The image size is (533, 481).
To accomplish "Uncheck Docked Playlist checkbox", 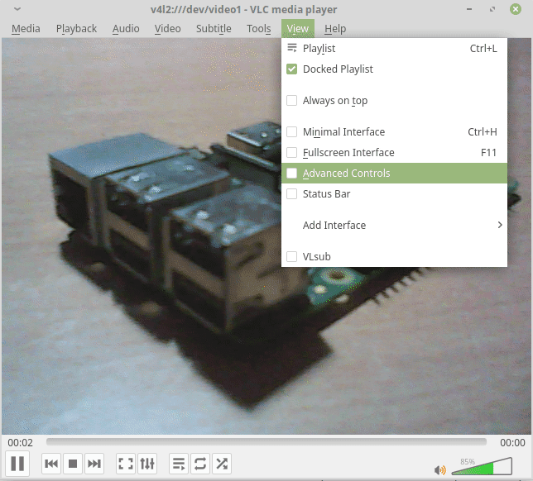I will point(291,69).
